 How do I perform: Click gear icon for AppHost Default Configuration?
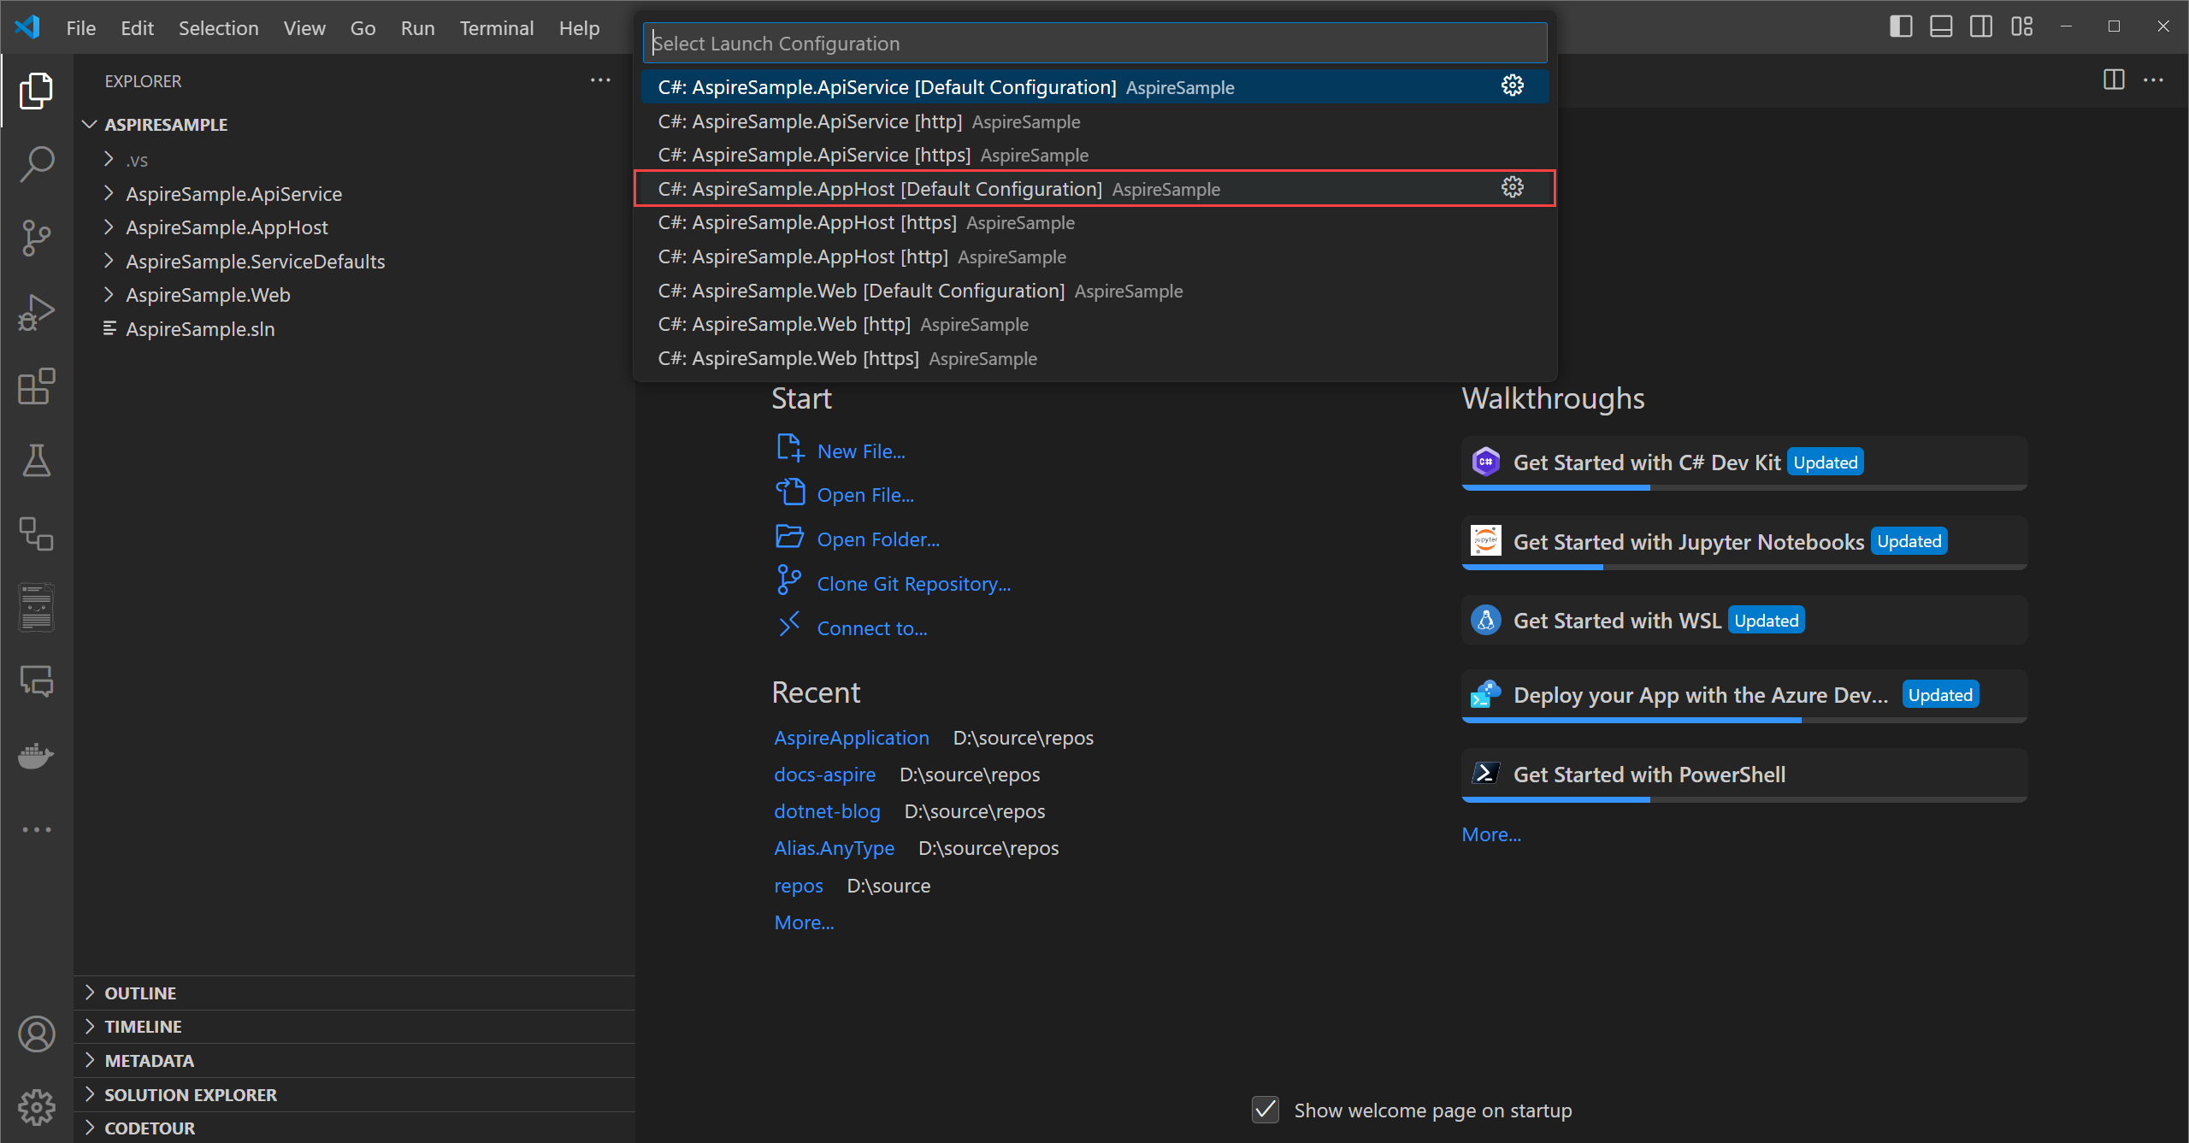pos(1512,188)
